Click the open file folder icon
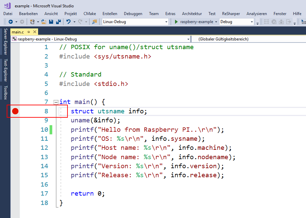This screenshot has width=306, height=218. (x=44, y=22)
